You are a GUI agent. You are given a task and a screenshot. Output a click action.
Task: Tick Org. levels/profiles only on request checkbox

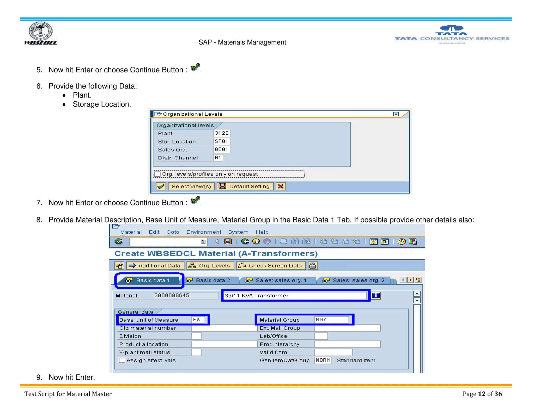(157, 174)
